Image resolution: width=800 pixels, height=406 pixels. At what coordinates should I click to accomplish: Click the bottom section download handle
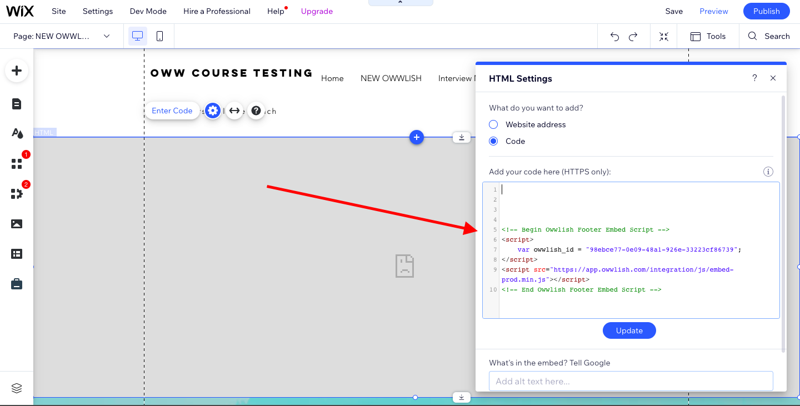pyautogui.click(x=462, y=397)
